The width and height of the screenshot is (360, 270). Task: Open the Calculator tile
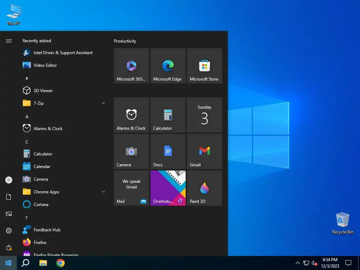(x=168, y=115)
